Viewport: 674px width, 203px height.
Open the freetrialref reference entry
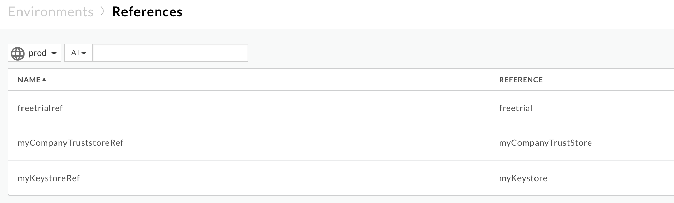pyautogui.click(x=40, y=108)
